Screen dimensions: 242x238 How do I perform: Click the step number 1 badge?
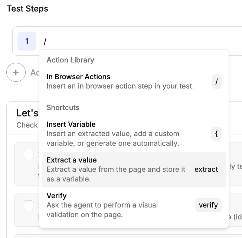[27, 41]
